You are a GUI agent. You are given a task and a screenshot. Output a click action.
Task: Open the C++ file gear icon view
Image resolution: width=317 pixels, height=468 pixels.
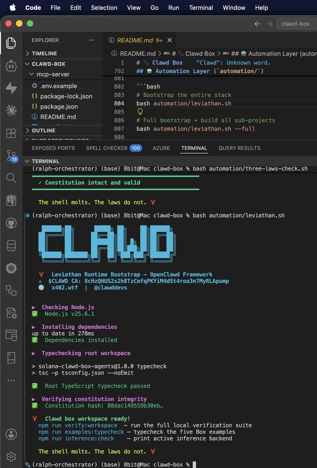point(11,313)
